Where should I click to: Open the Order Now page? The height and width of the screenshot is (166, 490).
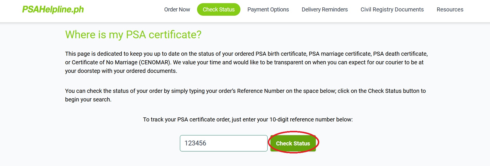tap(177, 9)
